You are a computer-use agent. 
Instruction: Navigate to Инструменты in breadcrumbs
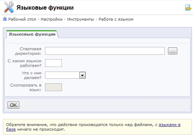80,19
